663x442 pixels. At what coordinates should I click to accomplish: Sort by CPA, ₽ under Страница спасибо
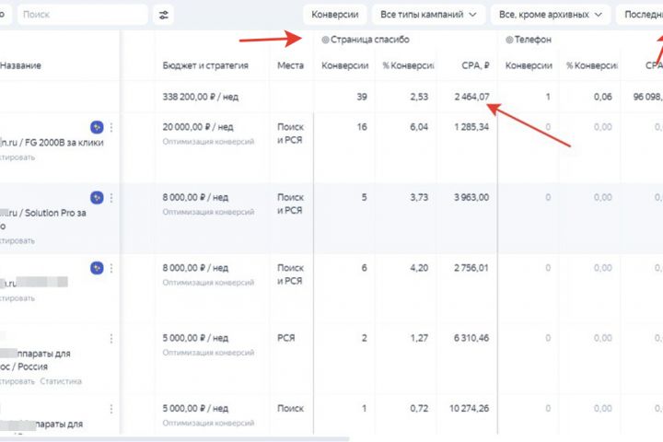tap(474, 65)
